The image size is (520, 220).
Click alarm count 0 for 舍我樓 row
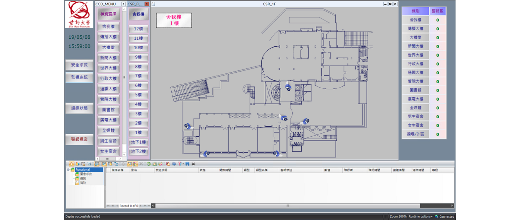pos(438,20)
